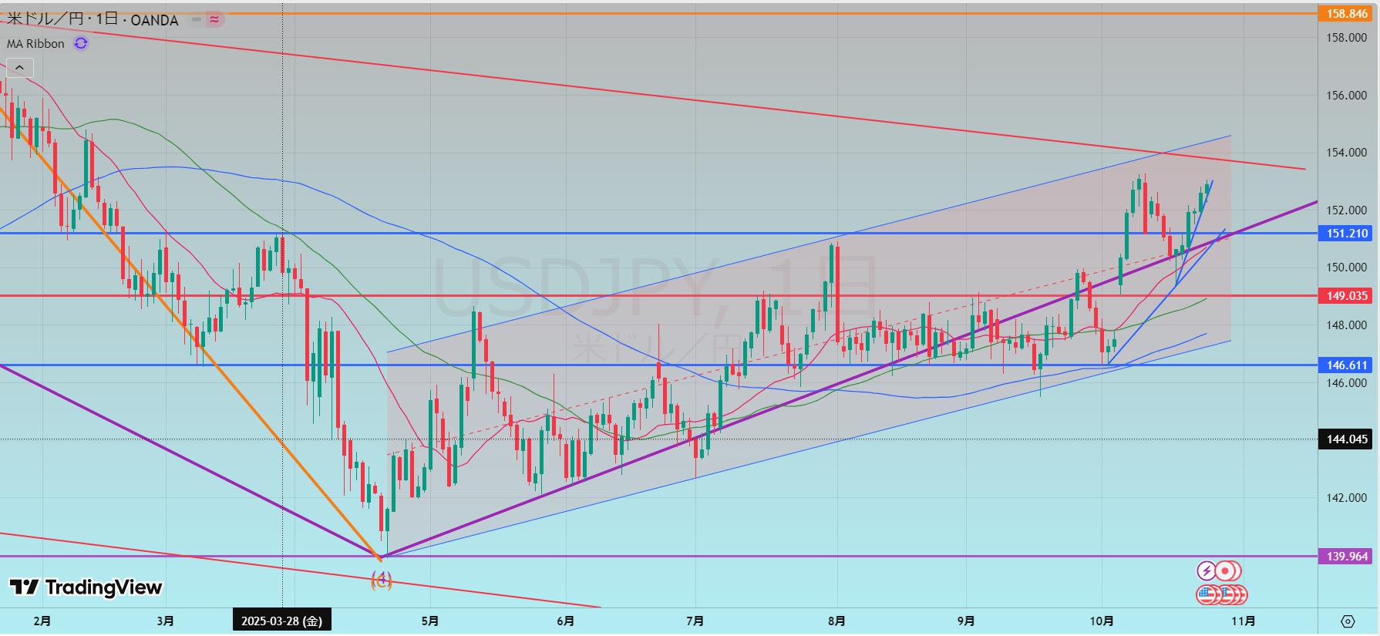Click the orange wave label (c) marker
This screenshot has width=1380, height=636.
(382, 580)
